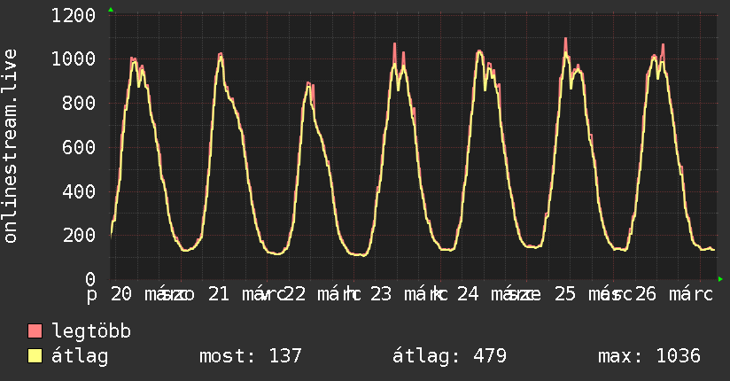The width and height of the screenshot is (730, 381).
Task: Click the 'átlag: 479' statistic
Action: coord(449,356)
